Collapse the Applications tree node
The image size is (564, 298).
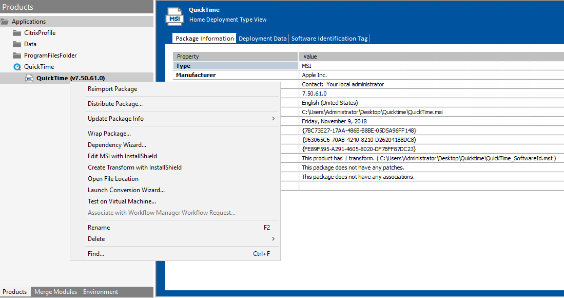click(4, 21)
